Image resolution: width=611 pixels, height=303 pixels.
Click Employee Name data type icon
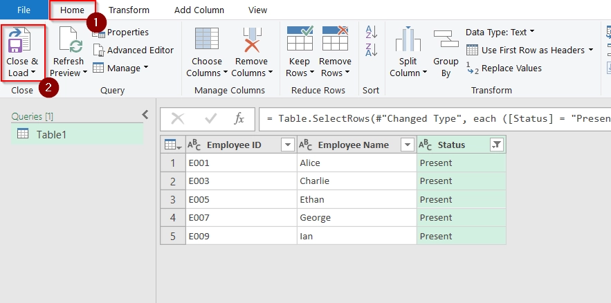click(306, 145)
